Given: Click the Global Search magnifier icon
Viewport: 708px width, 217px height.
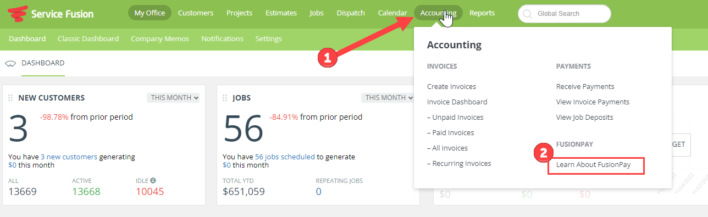Looking at the screenshot, I should point(528,14).
